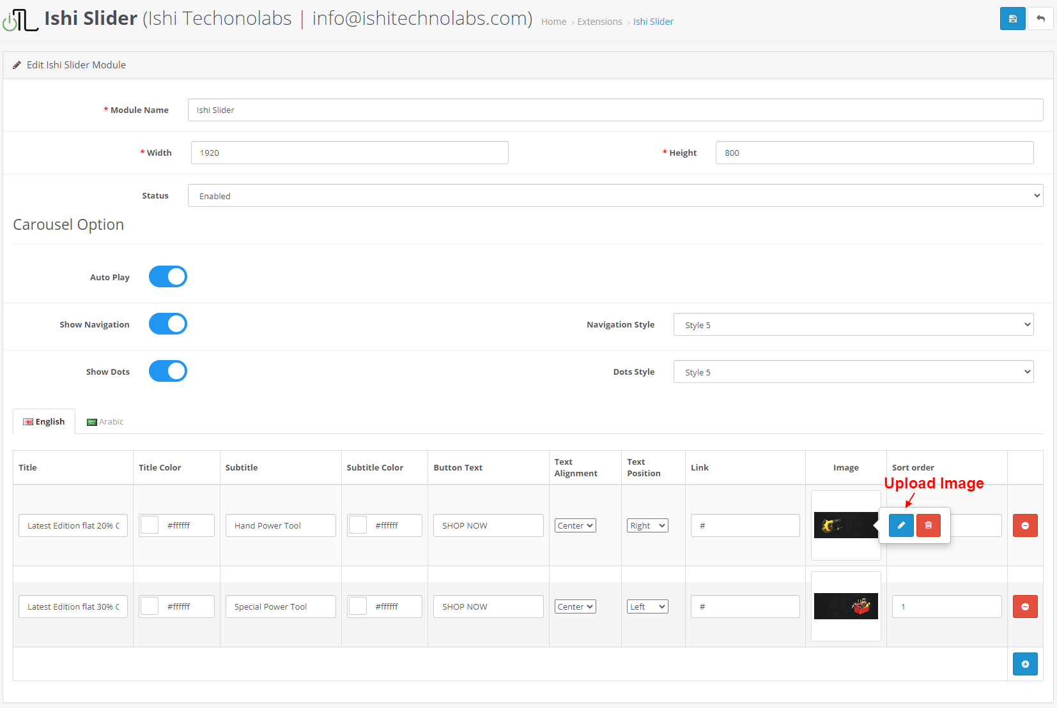The width and height of the screenshot is (1057, 708).
Task: Go to Extensions breadcrumb link
Action: coord(599,22)
